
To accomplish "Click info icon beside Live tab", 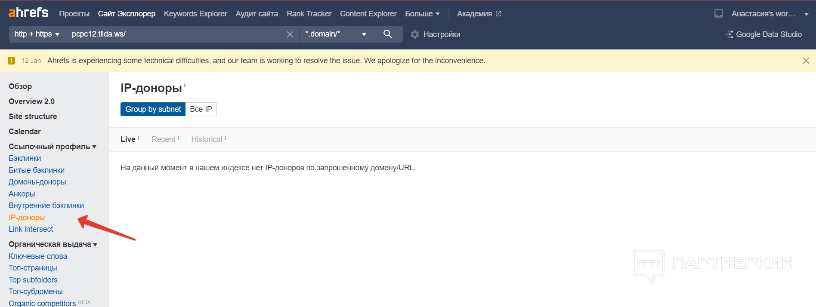I will (138, 138).
